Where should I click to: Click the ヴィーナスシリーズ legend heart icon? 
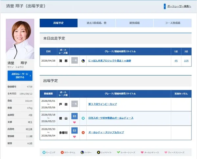(x=166, y=152)
